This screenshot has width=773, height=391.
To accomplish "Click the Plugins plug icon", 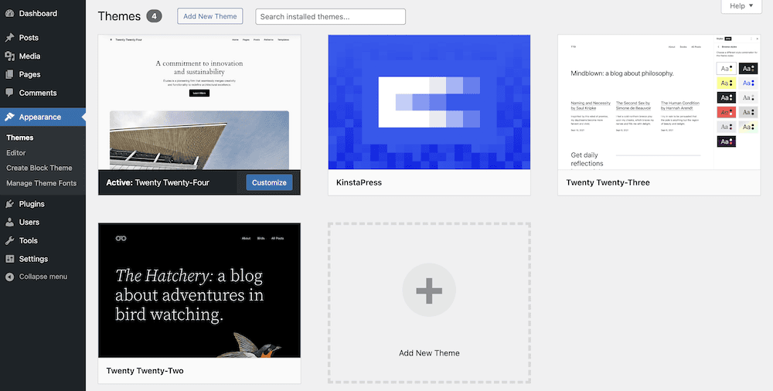I will [x=9, y=204].
